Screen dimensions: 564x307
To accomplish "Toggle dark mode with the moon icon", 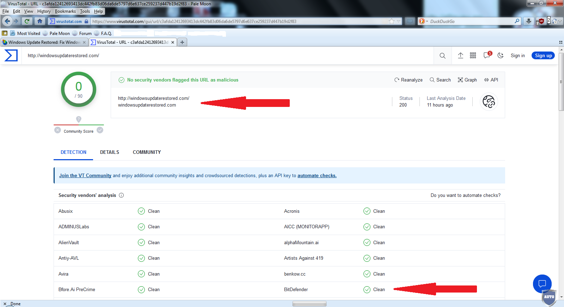I will pos(501,55).
